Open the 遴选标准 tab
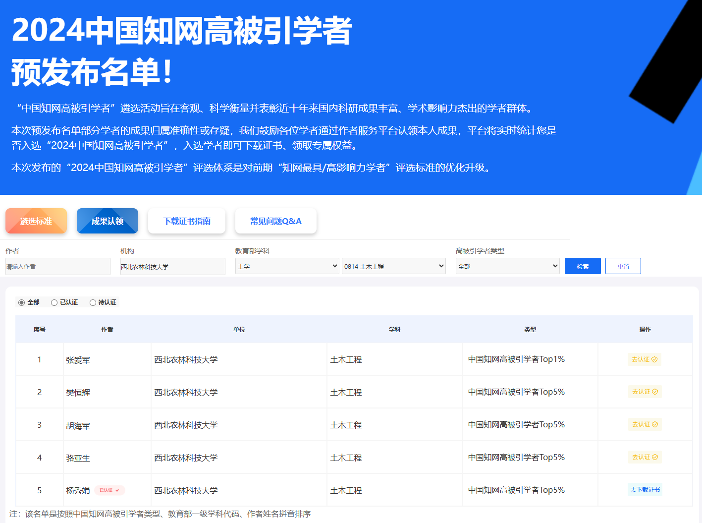Image resolution: width=702 pixels, height=523 pixels. (x=36, y=221)
